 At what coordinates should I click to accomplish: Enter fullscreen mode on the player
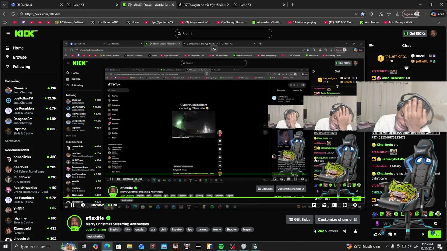pyautogui.click(x=345, y=205)
